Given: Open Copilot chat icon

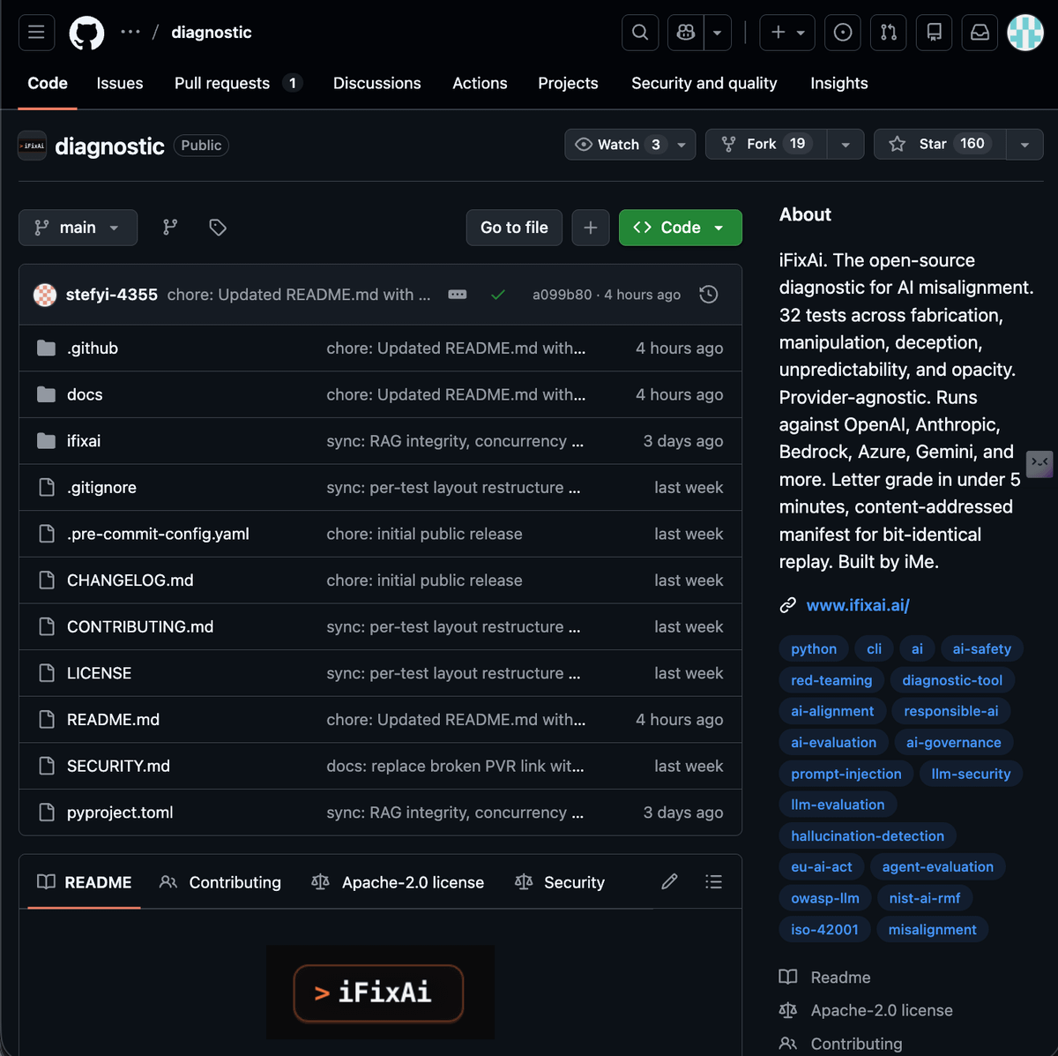Looking at the screenshot, I should pyautogui.click(x=686, y=33).
